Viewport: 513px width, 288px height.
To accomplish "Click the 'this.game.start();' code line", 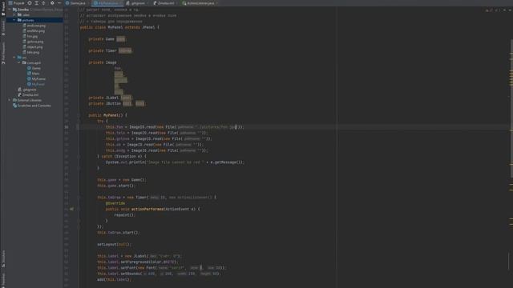I will pos(115,186).
